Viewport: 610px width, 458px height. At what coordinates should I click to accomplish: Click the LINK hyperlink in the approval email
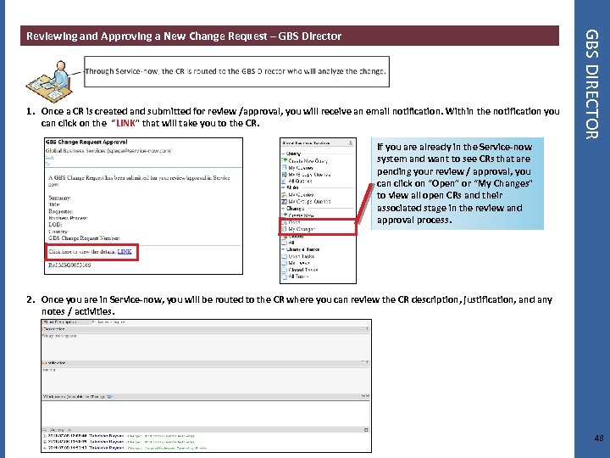(125, 252)
